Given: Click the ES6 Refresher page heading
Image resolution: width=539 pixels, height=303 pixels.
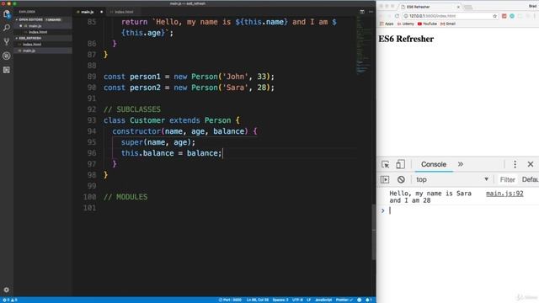Looking at the screenshot, I should click(x=406, y=40).
